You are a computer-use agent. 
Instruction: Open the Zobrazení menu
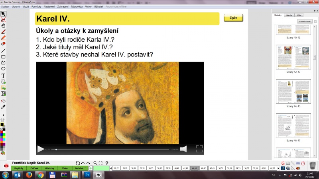click(x=63, y=7)
